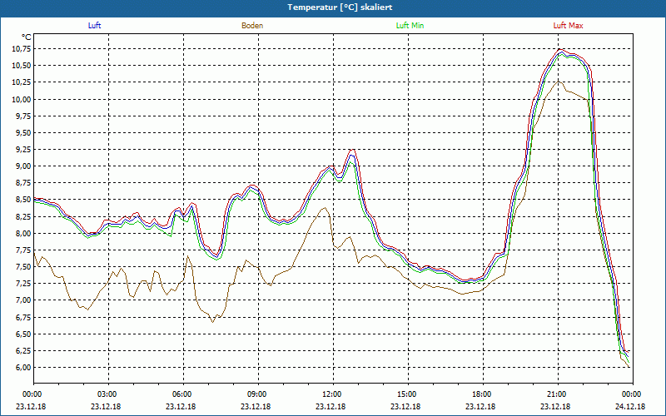Click the 6,00 y-axis value
Screen dimensions: 666x416
coord(23,368)
